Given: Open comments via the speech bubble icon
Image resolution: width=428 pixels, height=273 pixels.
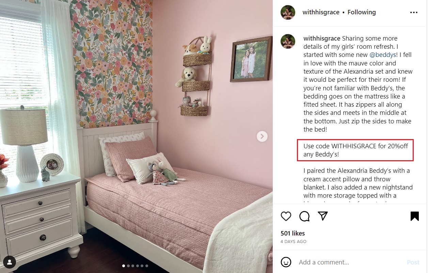Looking at the screenshot, I should pos(304,216).
